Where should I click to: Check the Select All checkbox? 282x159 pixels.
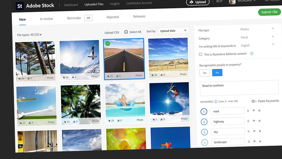[126, 32]
